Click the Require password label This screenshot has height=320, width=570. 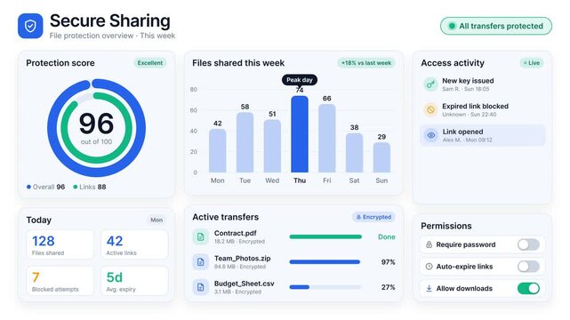tap(466, 244)
